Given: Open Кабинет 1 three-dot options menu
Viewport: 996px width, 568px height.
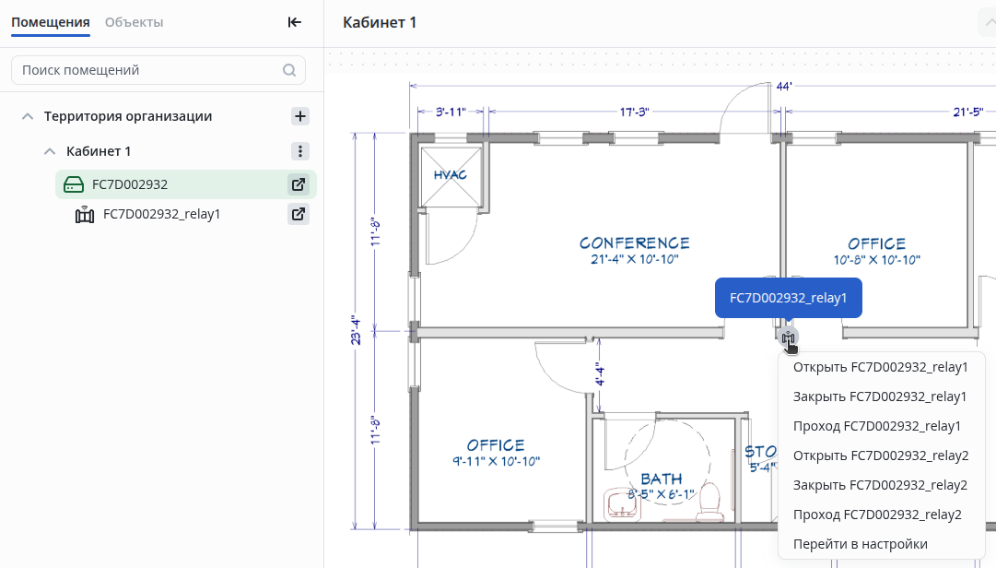Looking at the screenshot, I should pyautogui.click(x=300, y=151).
